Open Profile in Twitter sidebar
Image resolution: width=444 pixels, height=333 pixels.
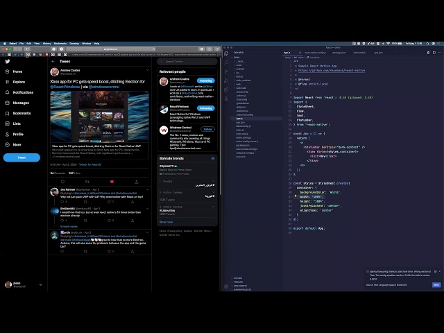(14, 134)
